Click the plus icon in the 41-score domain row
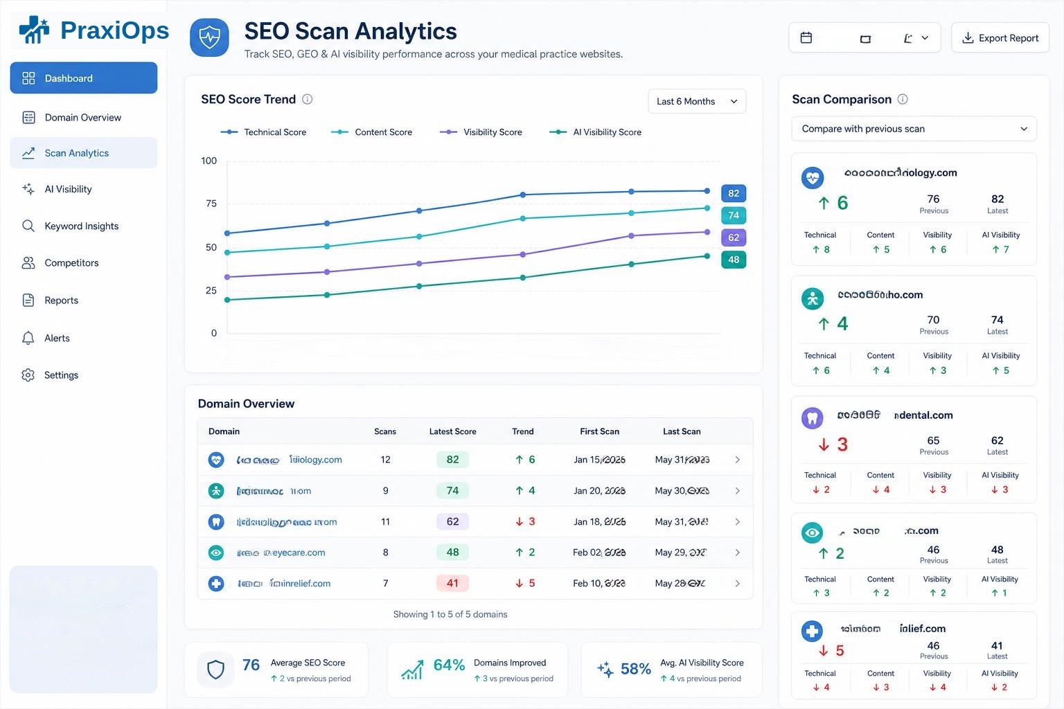This screenshot has height=709, width=1064. (x=216, y=584)
